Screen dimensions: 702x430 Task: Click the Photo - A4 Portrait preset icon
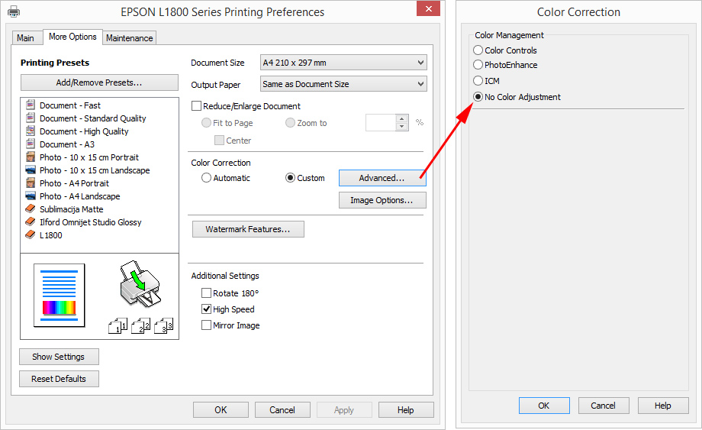tap(31, 183)
